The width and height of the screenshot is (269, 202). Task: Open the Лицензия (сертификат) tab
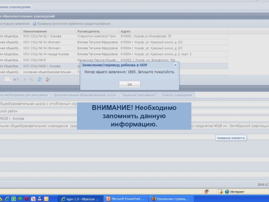point(139,95)
